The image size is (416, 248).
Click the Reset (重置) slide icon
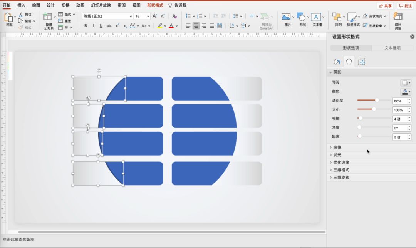(60, 21)
